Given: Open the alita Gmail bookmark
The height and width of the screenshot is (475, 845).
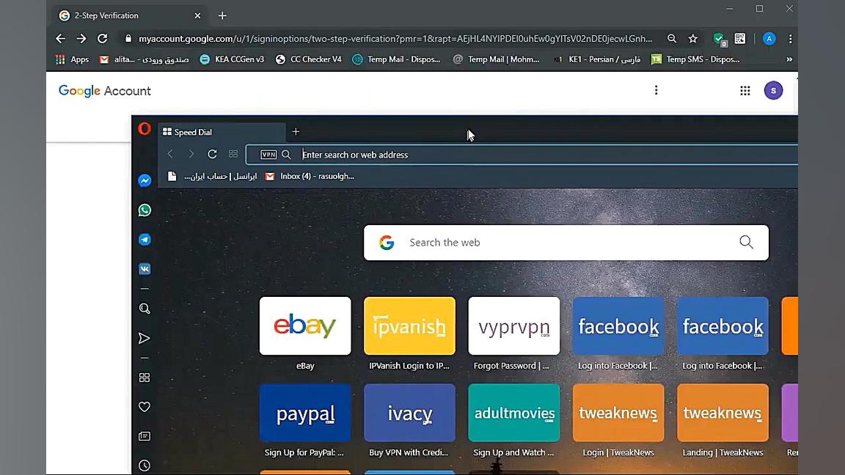Looking at the screenshot, I should pos(145,59).
